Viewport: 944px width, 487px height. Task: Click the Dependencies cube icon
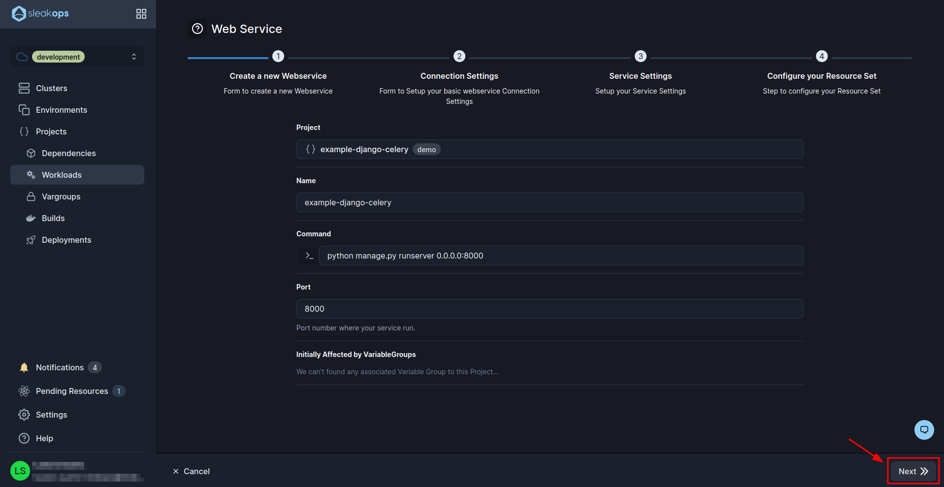point(31,153)
